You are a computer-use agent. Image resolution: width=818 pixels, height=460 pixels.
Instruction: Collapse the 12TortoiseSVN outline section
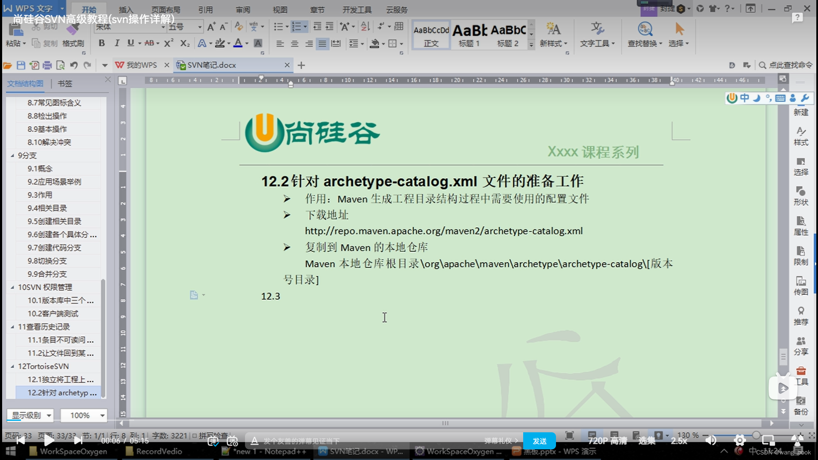12,366
